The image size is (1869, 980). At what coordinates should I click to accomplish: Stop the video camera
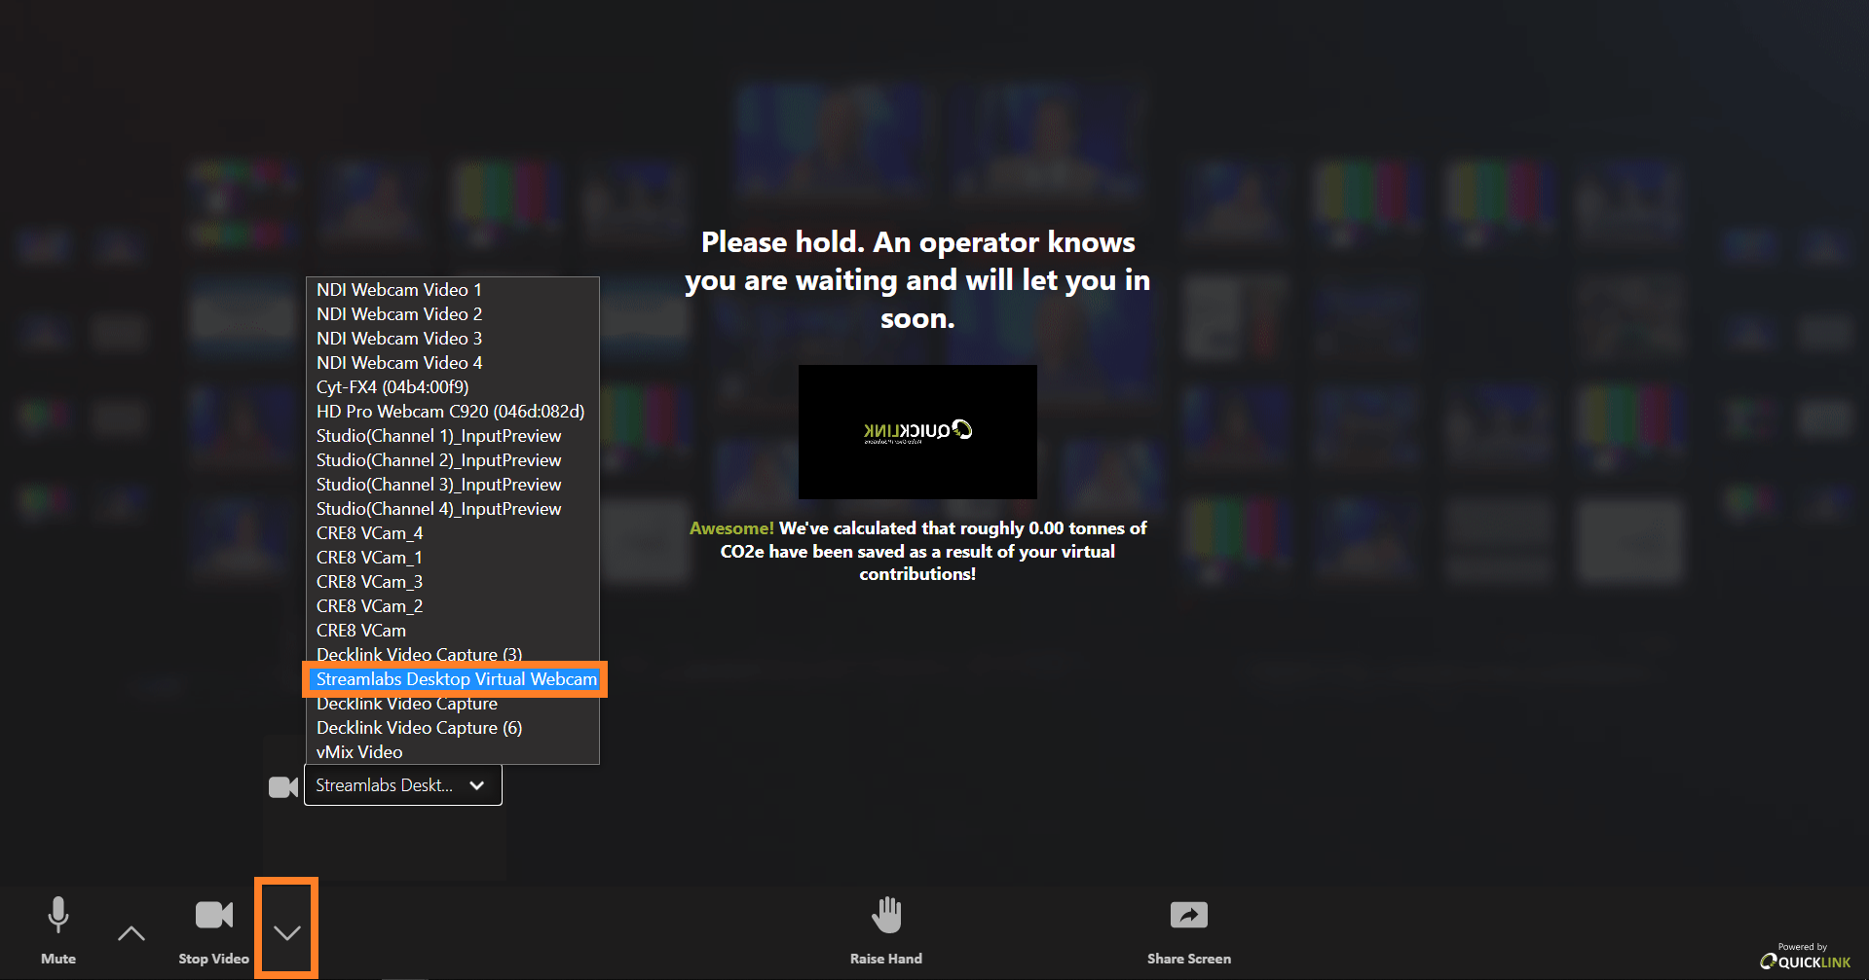click(x=214, y=930)
